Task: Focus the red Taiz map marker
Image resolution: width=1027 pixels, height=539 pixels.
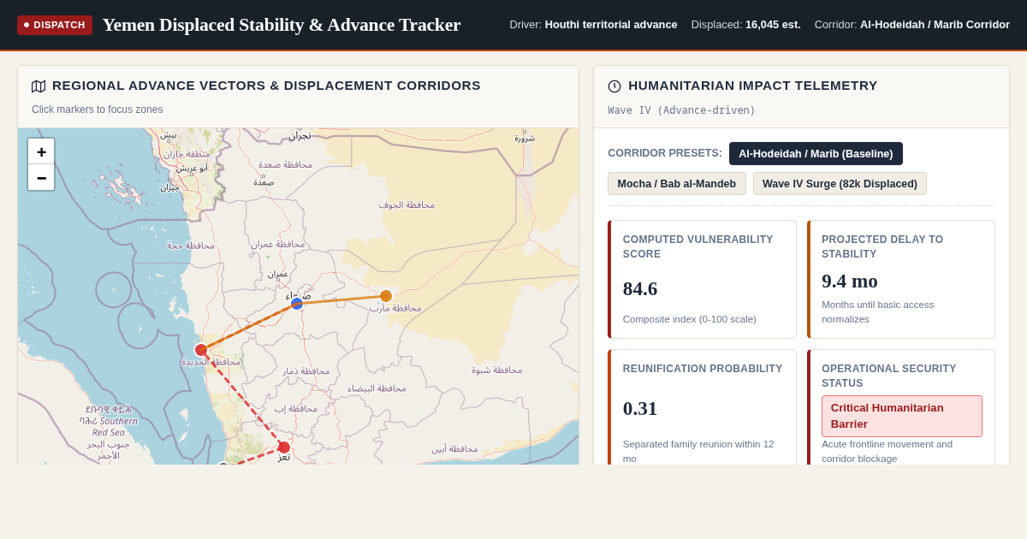Action: 284,447
